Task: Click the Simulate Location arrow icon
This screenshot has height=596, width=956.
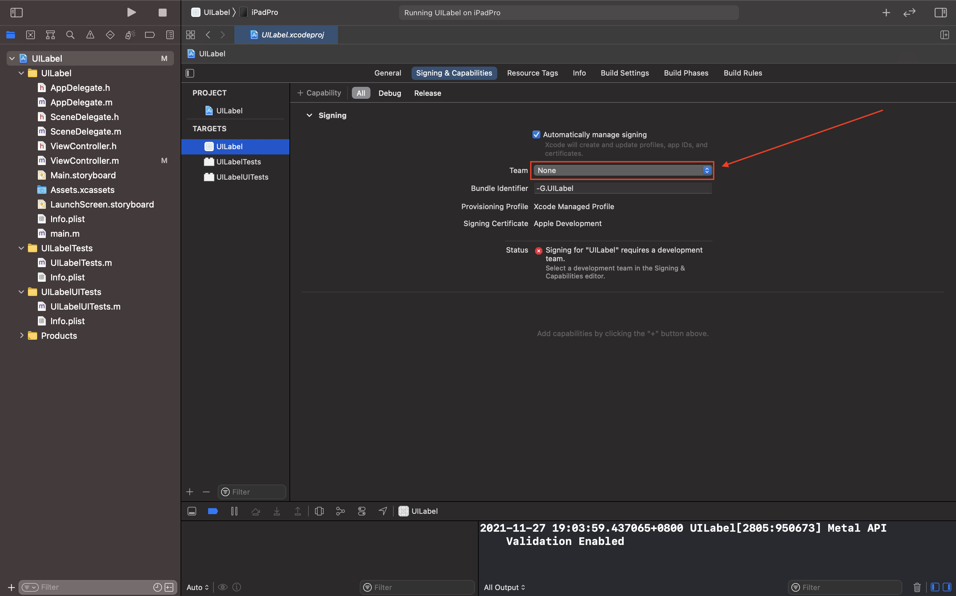Action: pos(382,511)
